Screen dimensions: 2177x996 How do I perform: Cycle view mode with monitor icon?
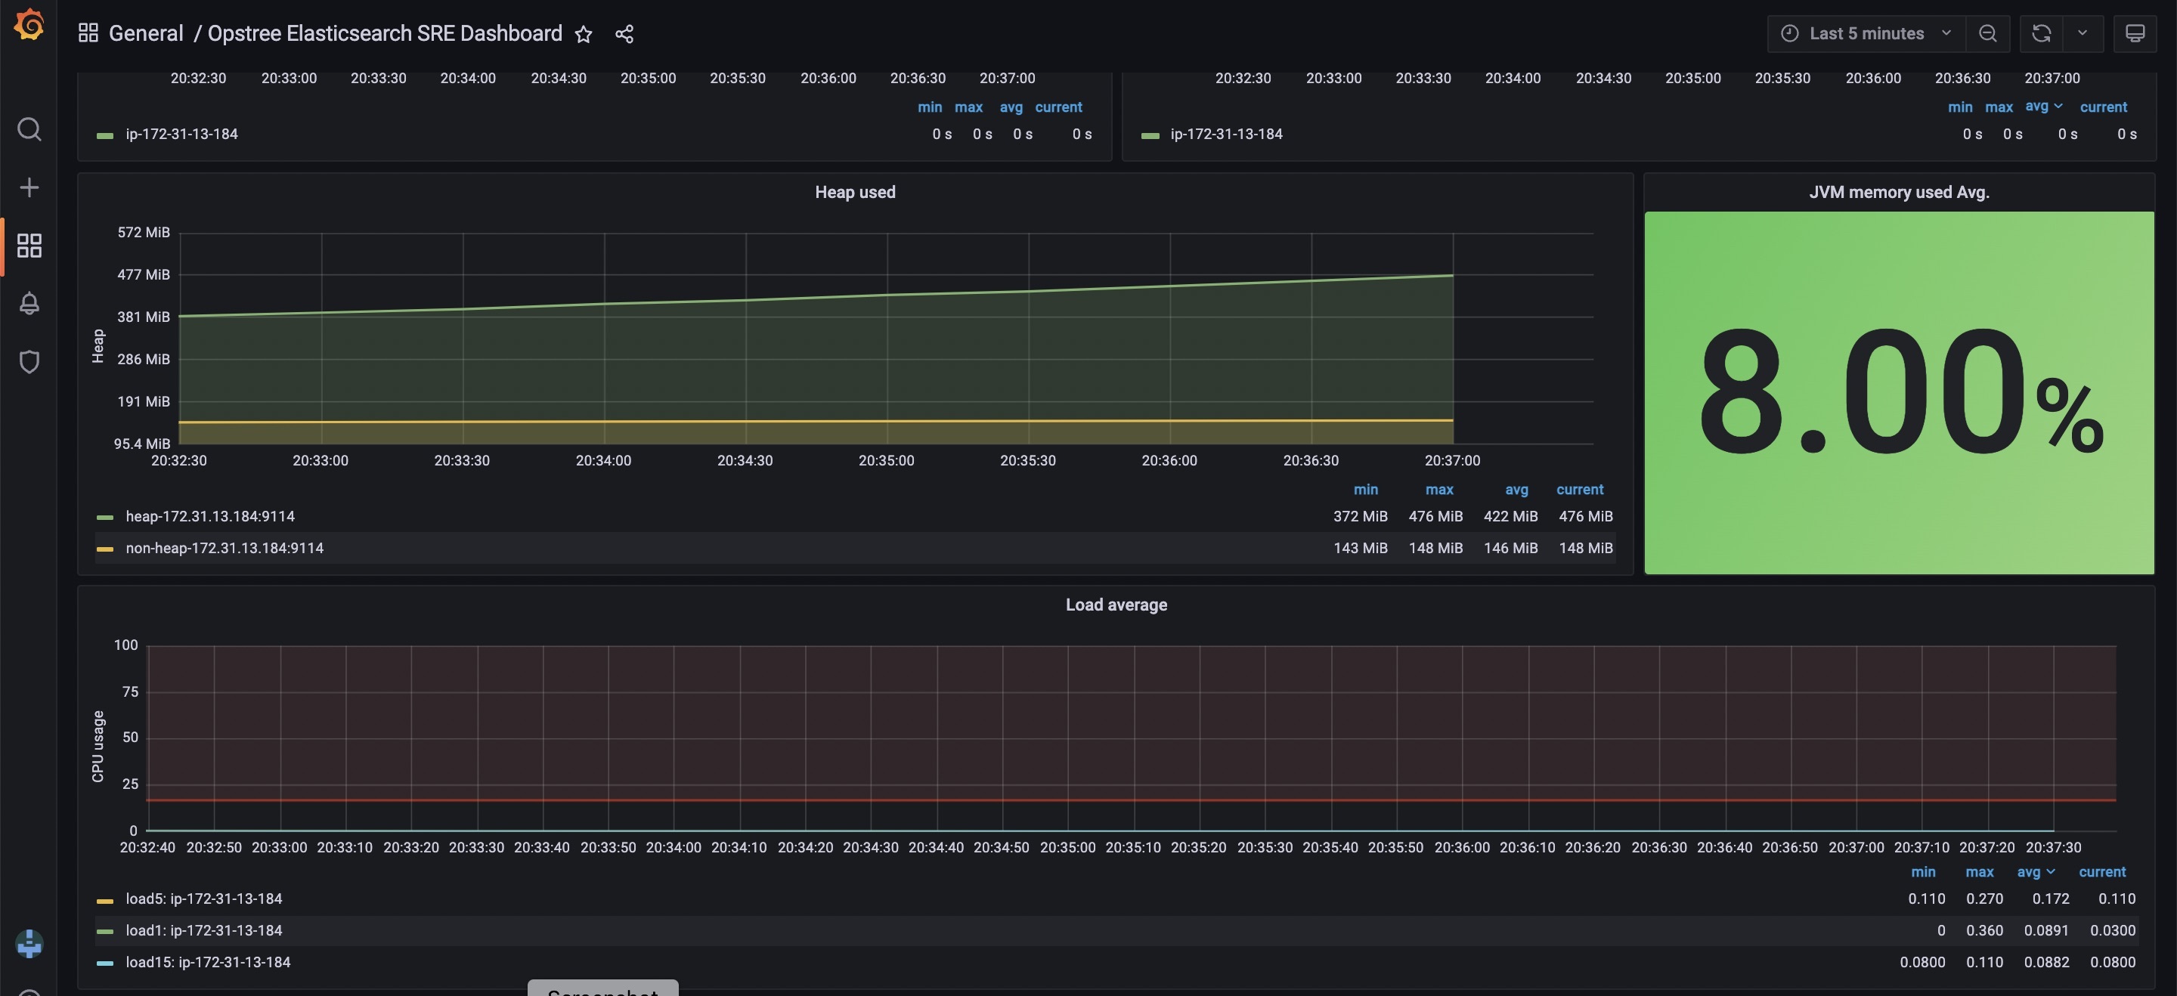pos(2135,34)
